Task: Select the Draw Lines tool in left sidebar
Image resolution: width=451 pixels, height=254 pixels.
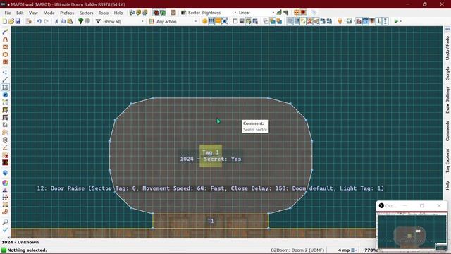Action: tap(5, 32)
